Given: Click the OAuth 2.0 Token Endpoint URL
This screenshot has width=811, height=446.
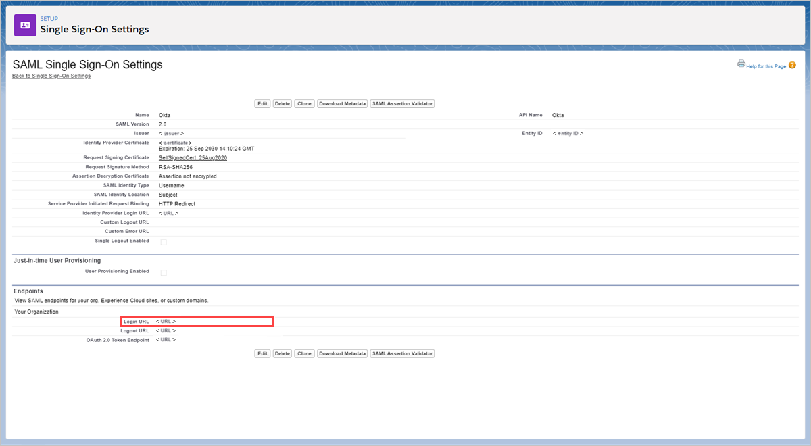Looking at the screenshot, I should tap(166, 339).
